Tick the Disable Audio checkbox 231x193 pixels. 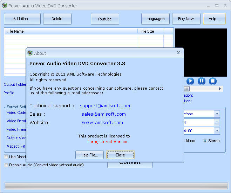[6, 165]
